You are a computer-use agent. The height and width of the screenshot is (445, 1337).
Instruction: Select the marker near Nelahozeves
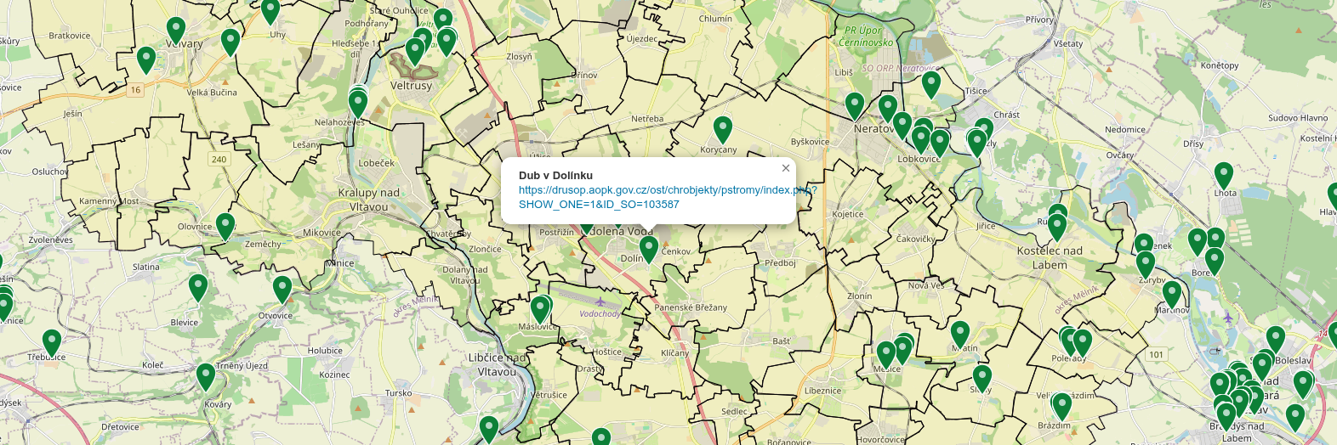click(x=358, y=104)
